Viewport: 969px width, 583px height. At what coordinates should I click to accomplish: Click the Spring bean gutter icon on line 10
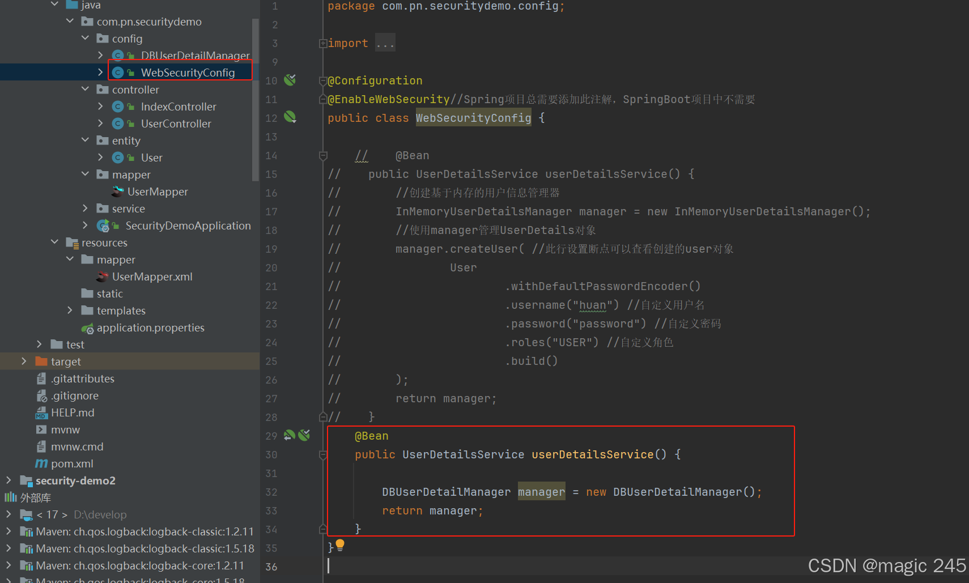(x=290, y=80)
